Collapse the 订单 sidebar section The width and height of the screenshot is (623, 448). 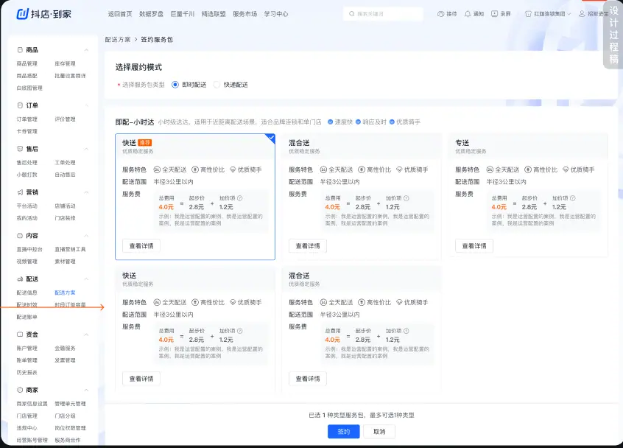[86, 106]
